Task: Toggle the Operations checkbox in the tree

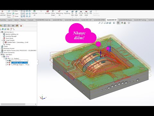Action: [2, 54]
